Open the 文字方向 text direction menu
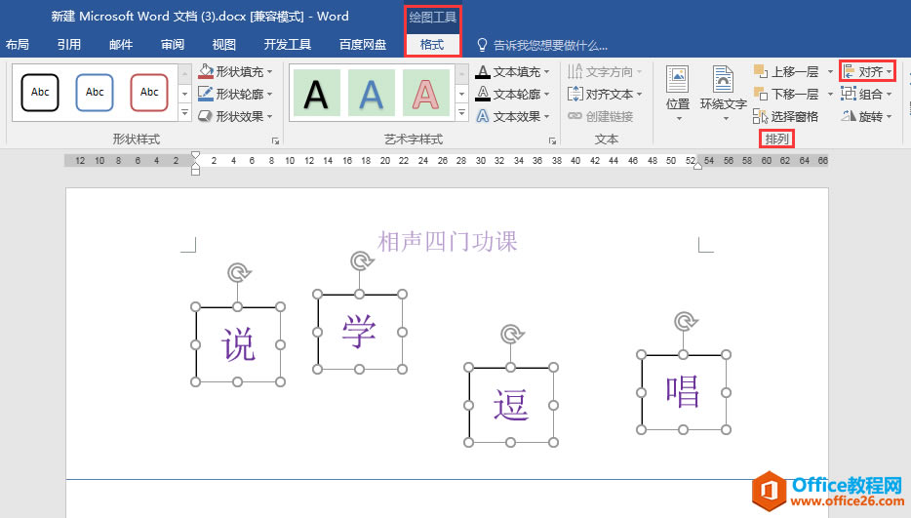 click(x=605, y=71)
